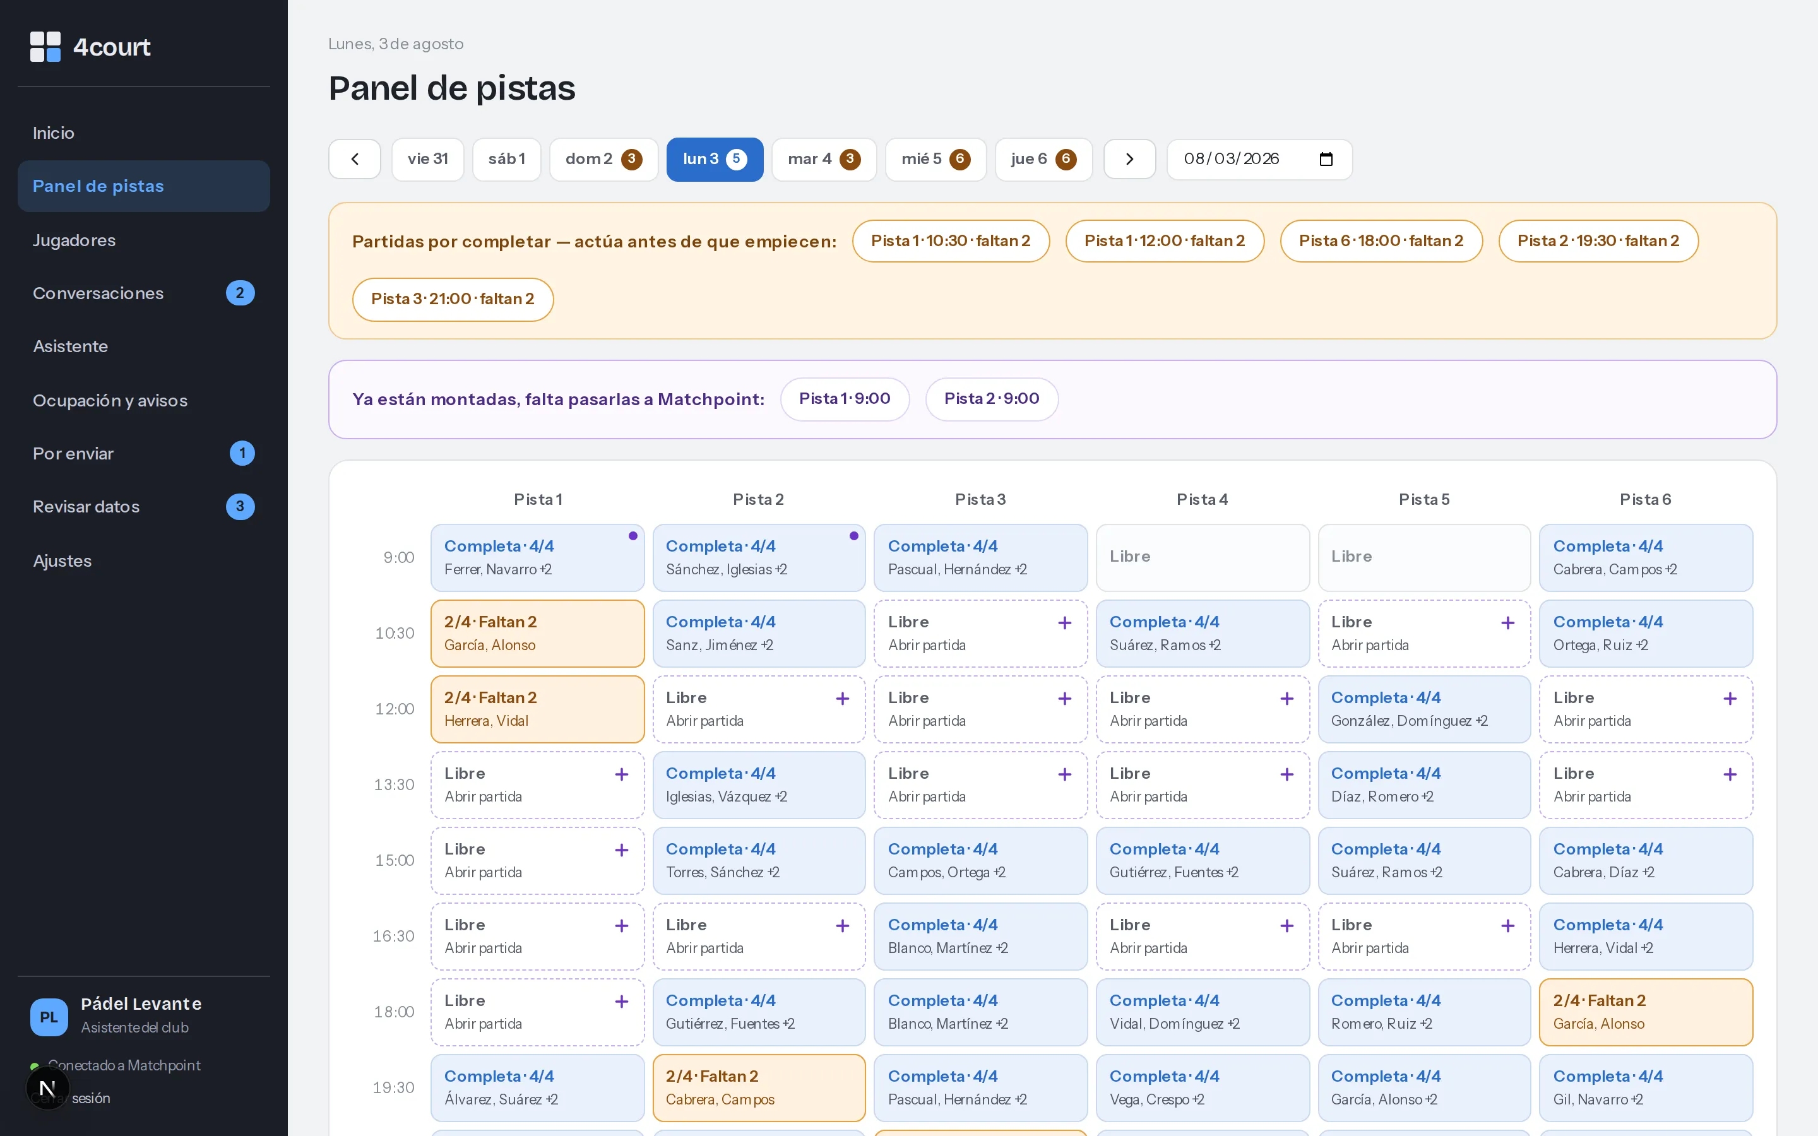Open Ajustes in the sidebar
This screenshot has height=1136, width=1818.
pyautogui.click(x=143, y=560)
